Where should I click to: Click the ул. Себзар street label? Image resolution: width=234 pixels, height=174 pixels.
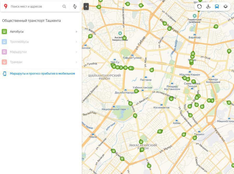coord(140,43)
